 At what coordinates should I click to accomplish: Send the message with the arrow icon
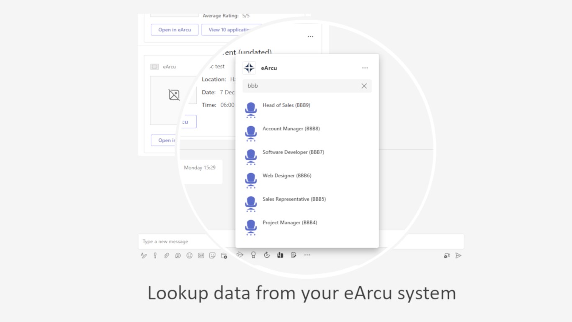(459, 255)
